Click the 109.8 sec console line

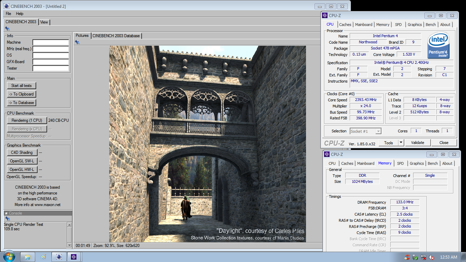coord(11,229)
